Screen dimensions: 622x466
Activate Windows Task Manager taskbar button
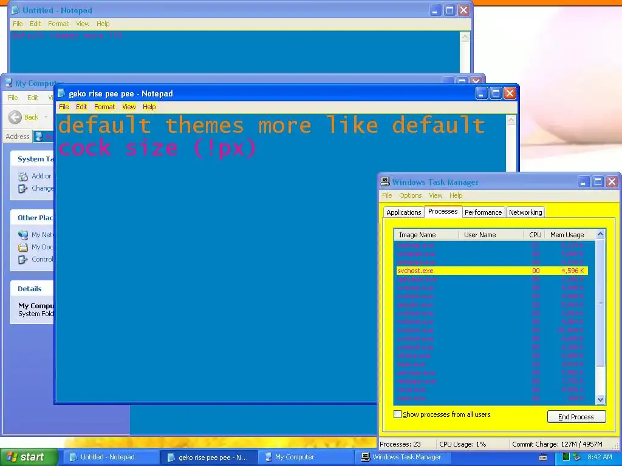403,458
